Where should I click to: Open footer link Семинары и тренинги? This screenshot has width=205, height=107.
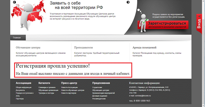[47, 88]
